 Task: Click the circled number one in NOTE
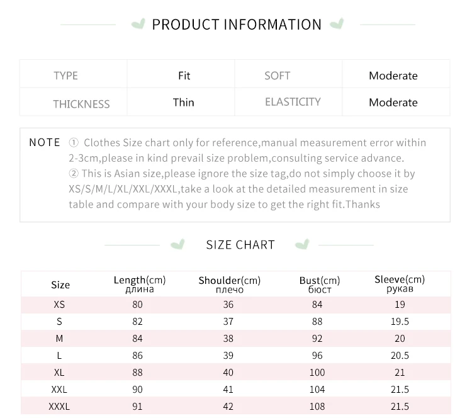point(74,142)
